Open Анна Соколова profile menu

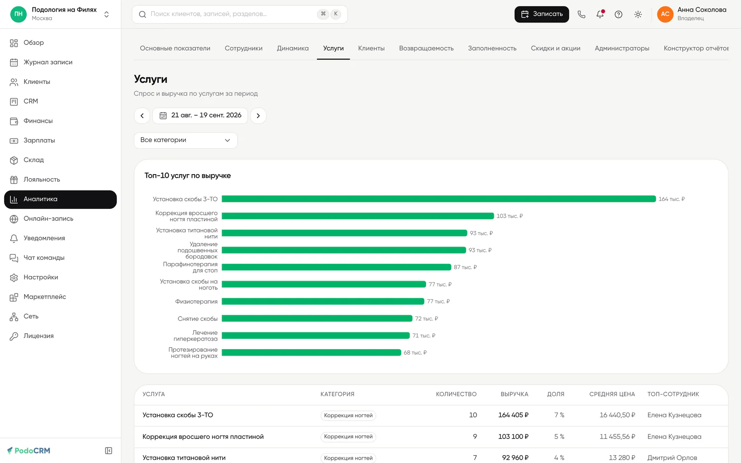(x=692, y=14)
